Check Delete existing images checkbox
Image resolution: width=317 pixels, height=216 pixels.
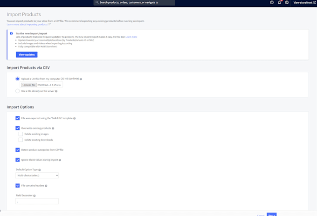click(x=21, y=134)
